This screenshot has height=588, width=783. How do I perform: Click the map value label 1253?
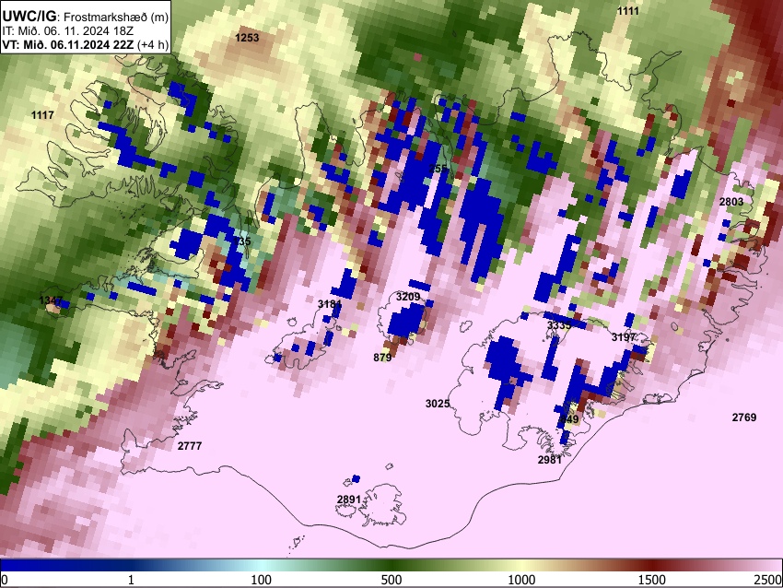[247, 38]
